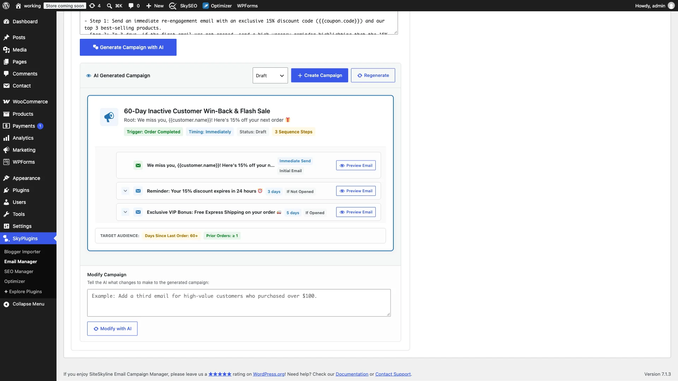
Task: Click the admin avatar icon
Action: tap(671, 6)
